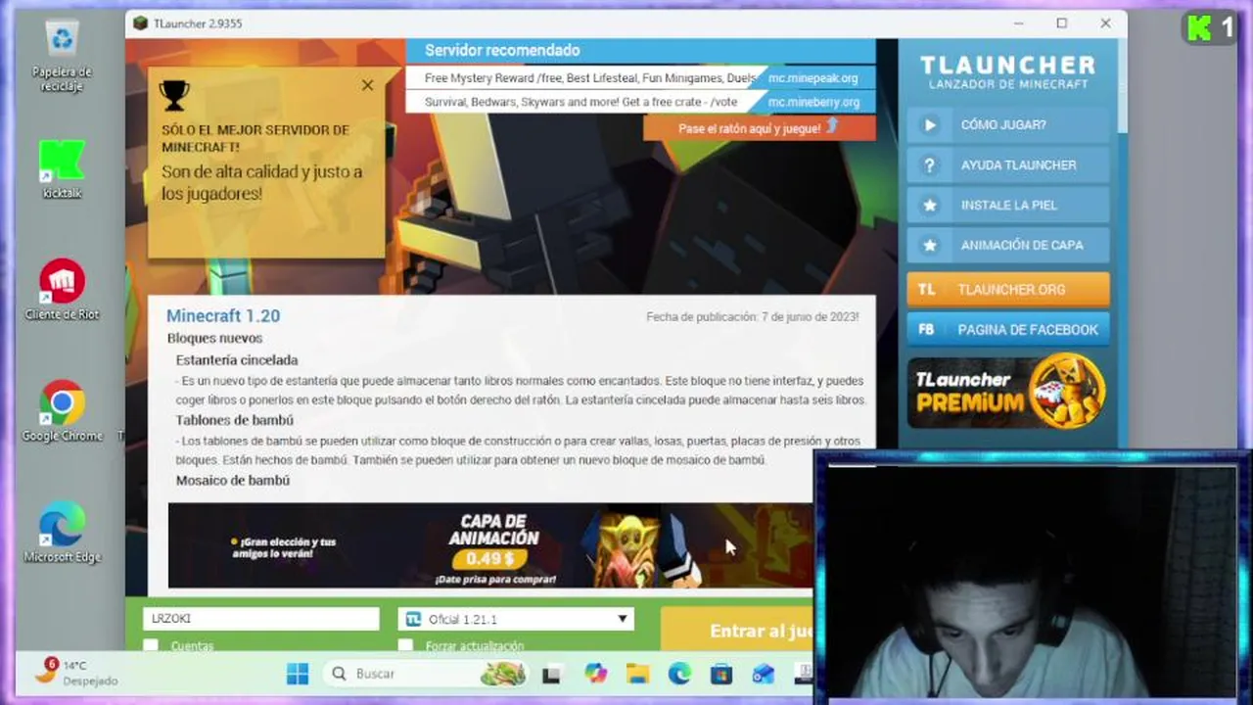
Task: Click the star icon next to Instale la piel
Action: pos(930,206)
